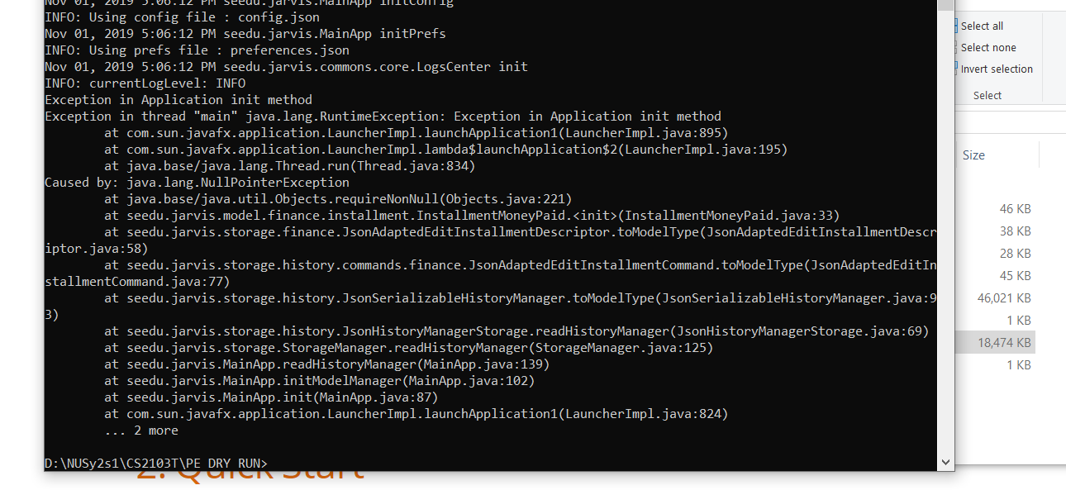This screenshot has width=1066, height=490.
Task: Click the LauncherImpl.java:824 stack trace line
Action: pyautogui.click(x=416, y=414)
